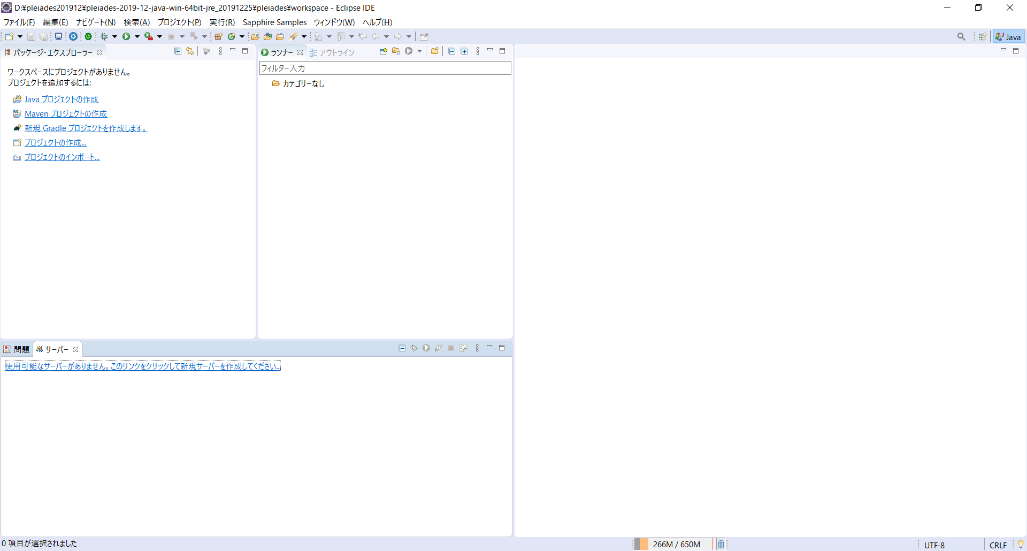Click the プロジェクトのインポート... link
This screenshot has width=1027, height=551.
62,157
